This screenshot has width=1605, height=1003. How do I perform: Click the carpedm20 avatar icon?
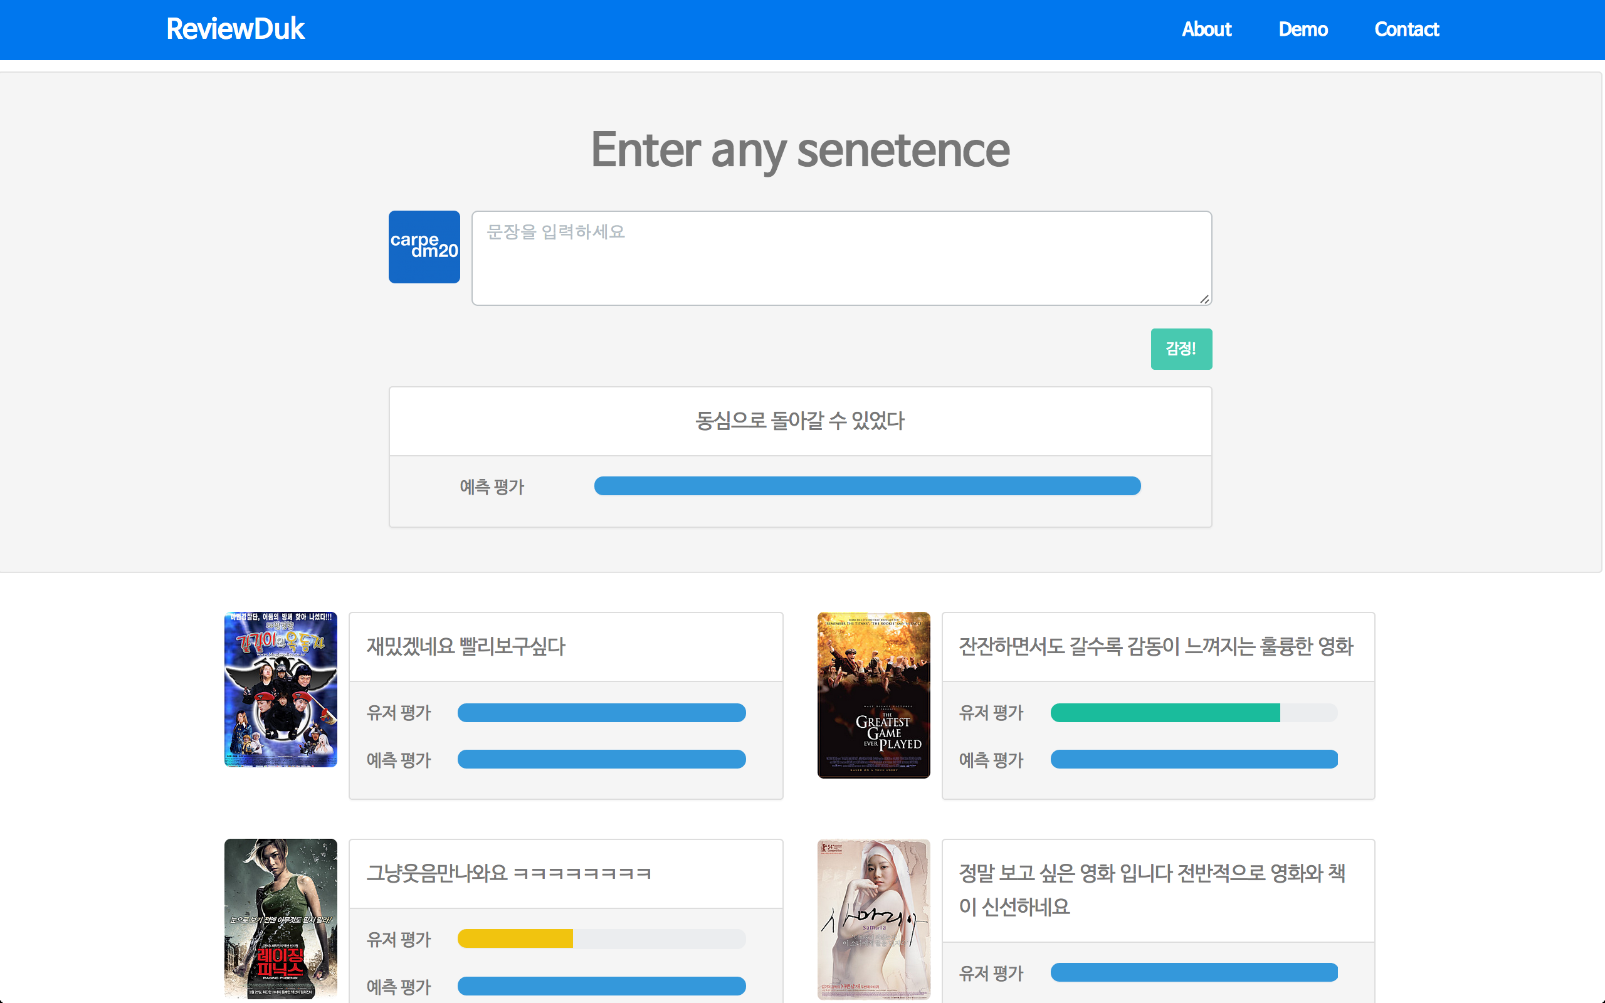point(424,247)
